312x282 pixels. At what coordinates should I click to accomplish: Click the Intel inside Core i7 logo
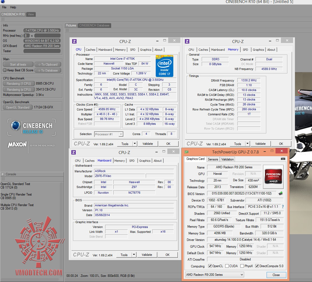pos(164,66)
